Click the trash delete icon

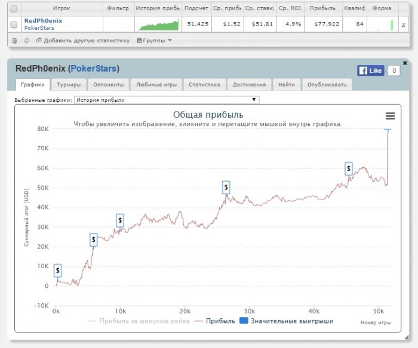click(x=15, y=41)
